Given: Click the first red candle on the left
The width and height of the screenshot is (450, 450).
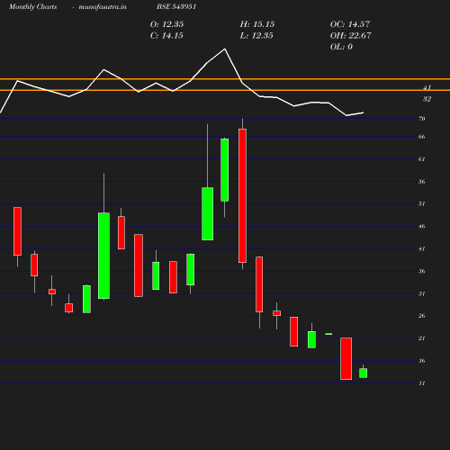Looking at the screenshot, I should pos(17,231).
